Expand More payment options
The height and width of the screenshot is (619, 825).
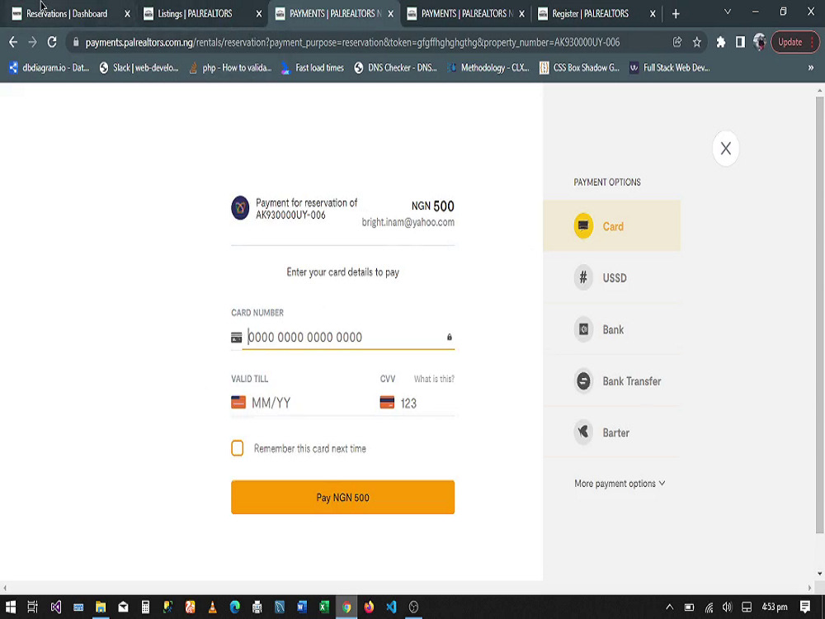point(620,483)
